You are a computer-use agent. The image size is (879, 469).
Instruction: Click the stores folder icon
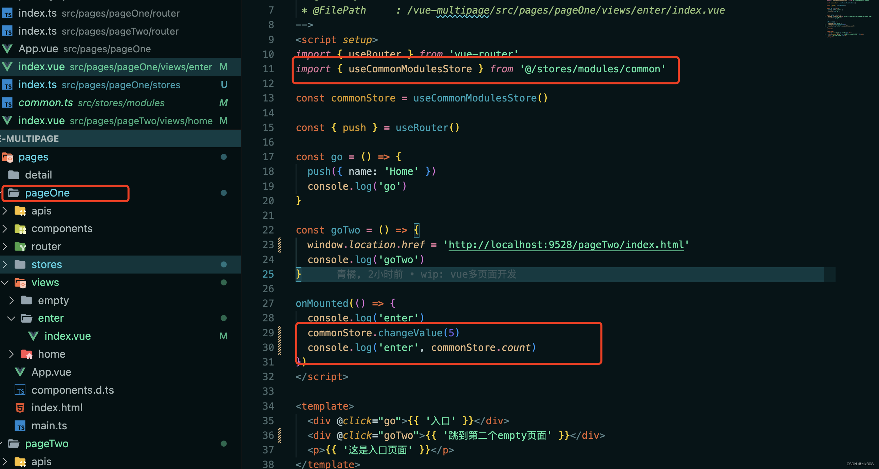pyautogui.click(x=20, y=264)
